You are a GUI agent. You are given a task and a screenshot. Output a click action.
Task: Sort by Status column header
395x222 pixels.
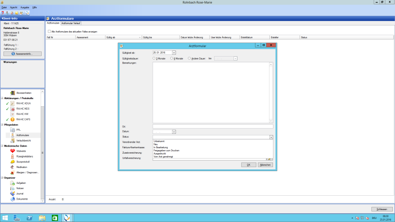pyautogui.click(x=347, y=37)
